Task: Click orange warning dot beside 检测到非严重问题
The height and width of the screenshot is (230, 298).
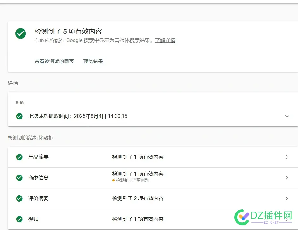Action: pyautogui.click(x=113, y=180)
